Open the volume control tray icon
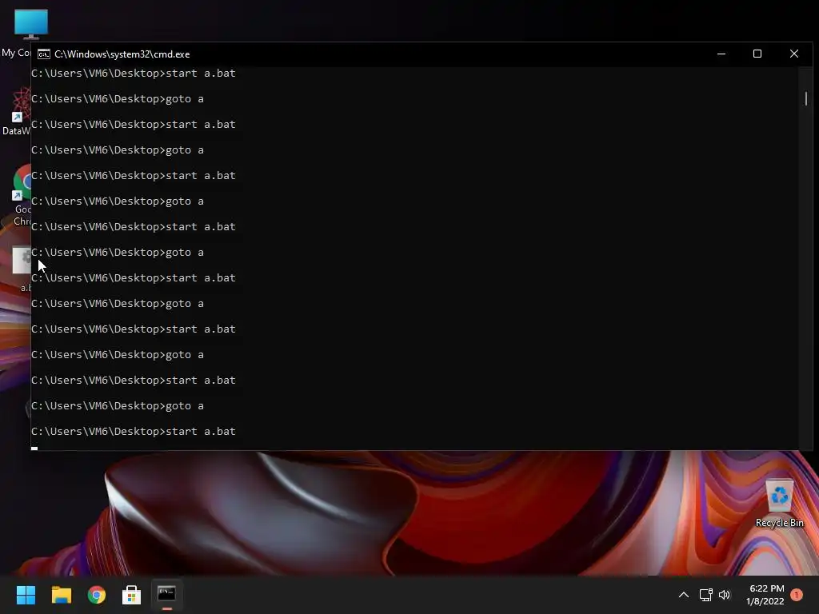Image resolution: width=819 pixels, height=614 pixels. tap(725, 595)
